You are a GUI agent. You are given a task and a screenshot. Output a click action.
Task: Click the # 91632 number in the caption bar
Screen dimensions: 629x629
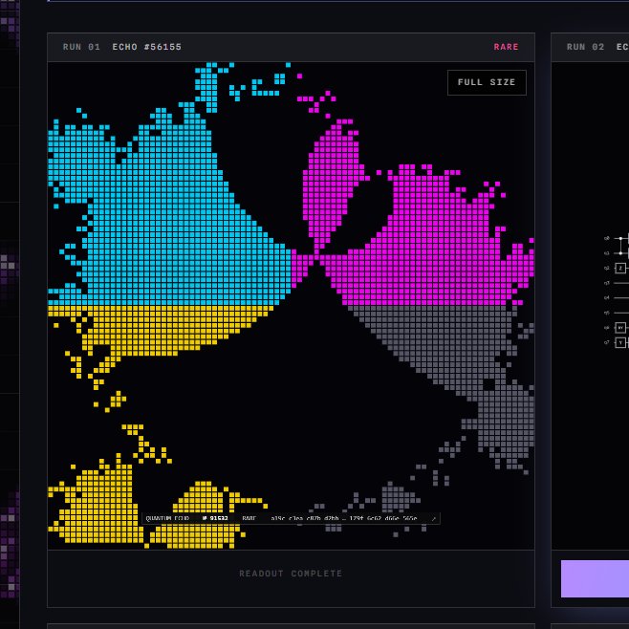(215, 518)
